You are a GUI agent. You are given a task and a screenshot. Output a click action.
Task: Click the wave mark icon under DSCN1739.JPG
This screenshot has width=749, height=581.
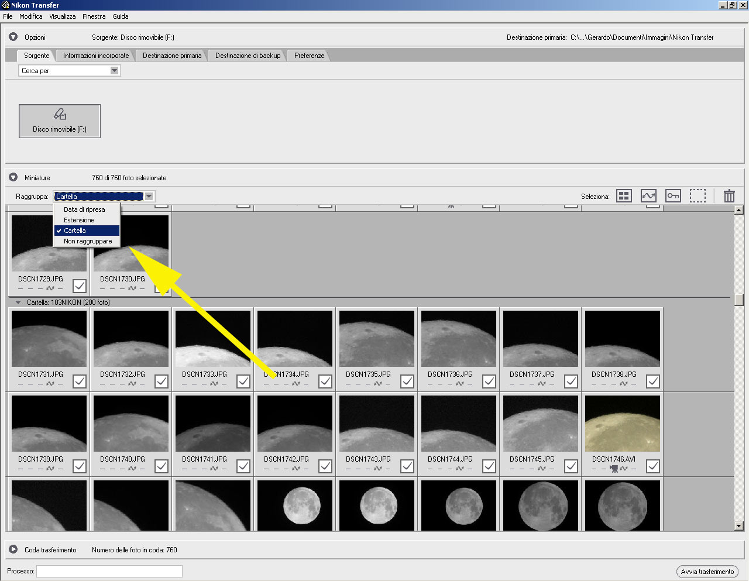[x=50, y=469]
